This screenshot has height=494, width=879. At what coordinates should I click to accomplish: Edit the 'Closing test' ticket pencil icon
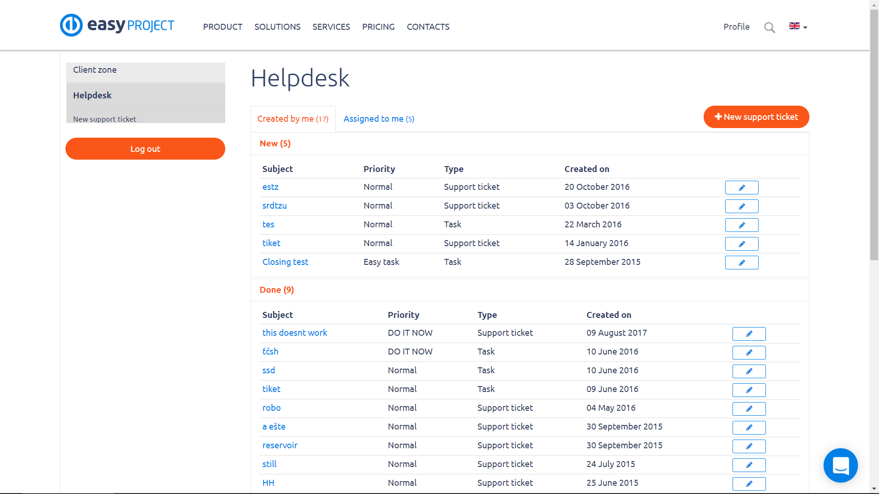click(742, 263)
